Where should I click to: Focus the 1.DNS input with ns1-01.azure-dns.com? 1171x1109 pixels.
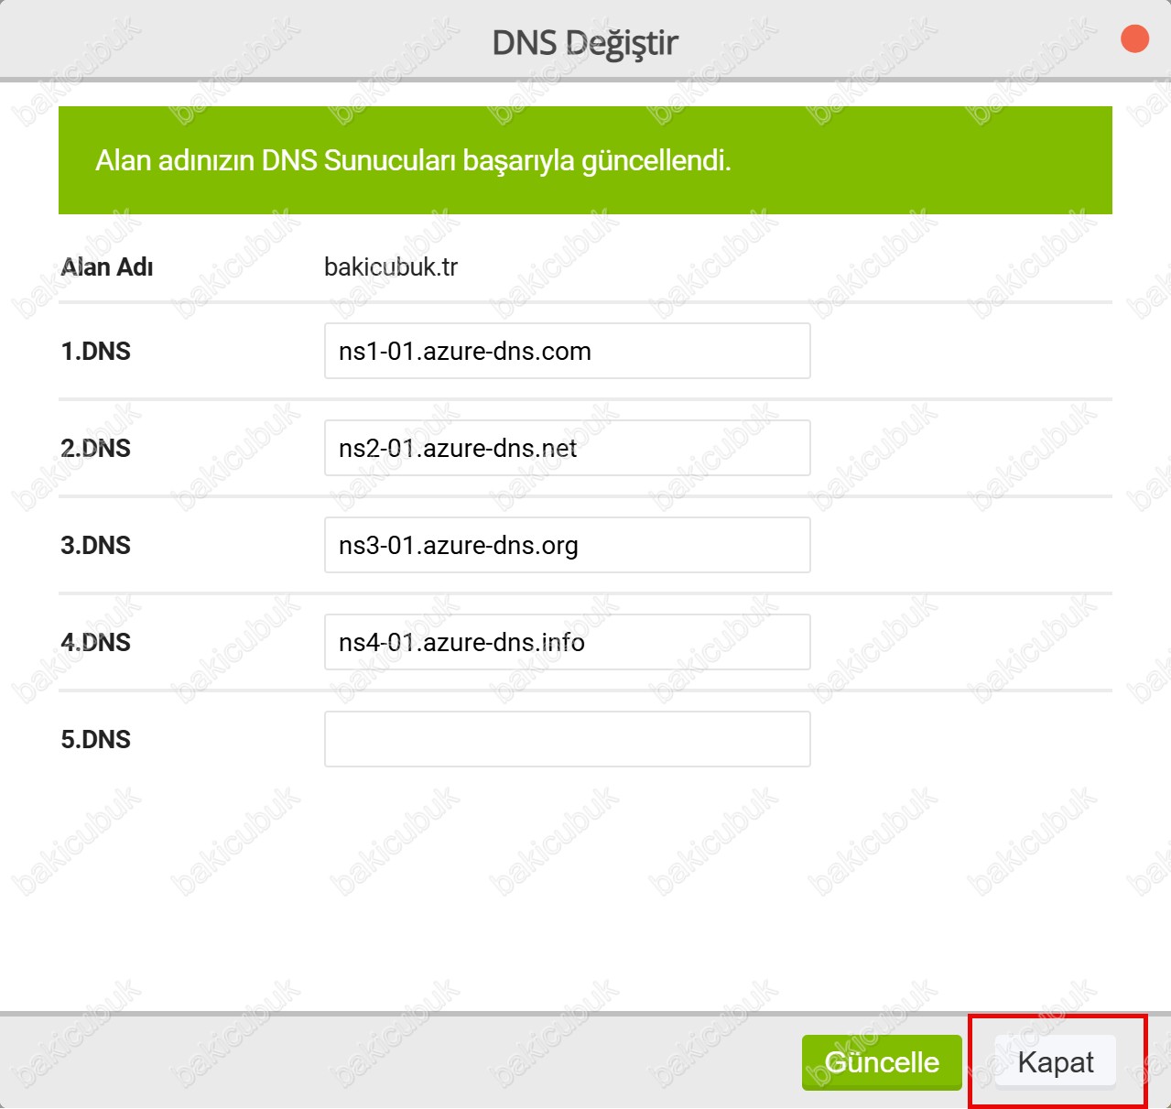click(567, 351)
